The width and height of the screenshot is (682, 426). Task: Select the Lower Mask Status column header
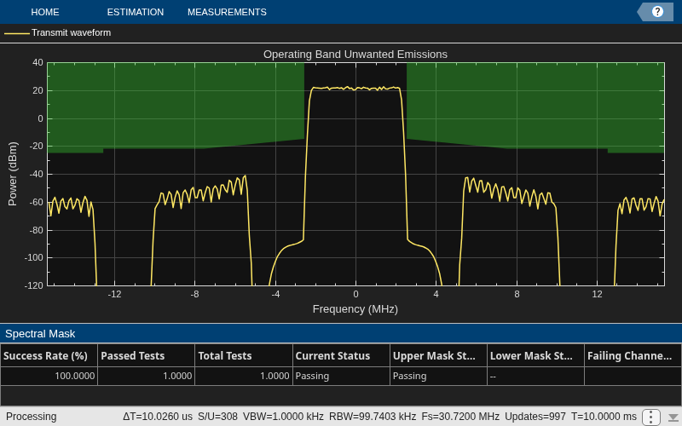[x=535, y=355]
